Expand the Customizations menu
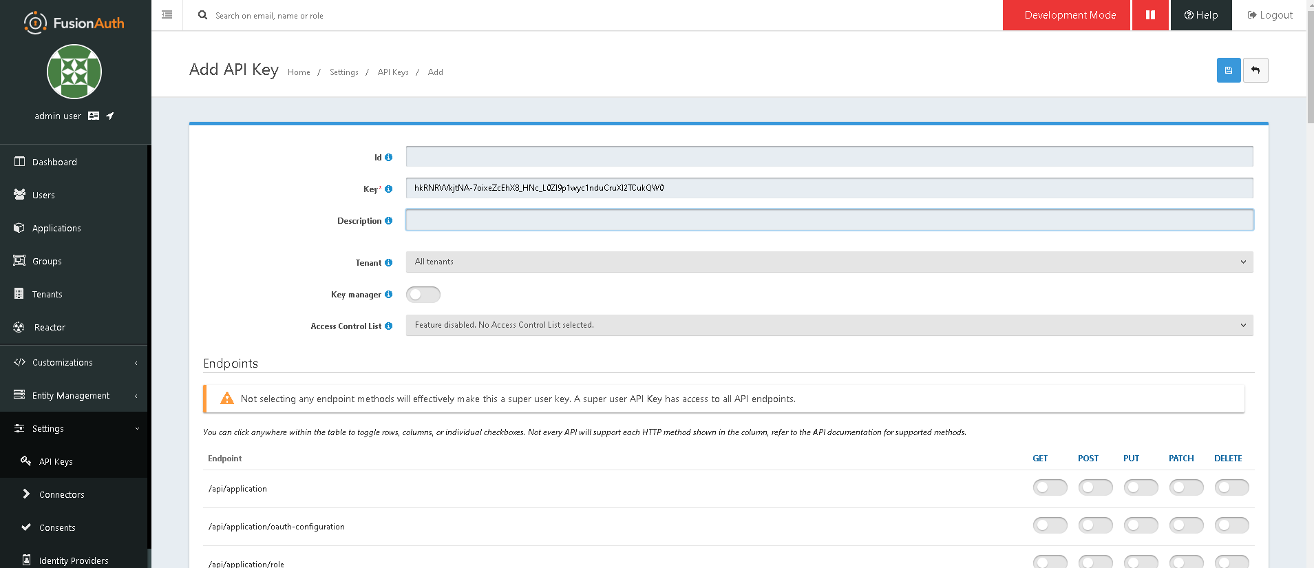 pyautogui.click(x=74, y=362)
